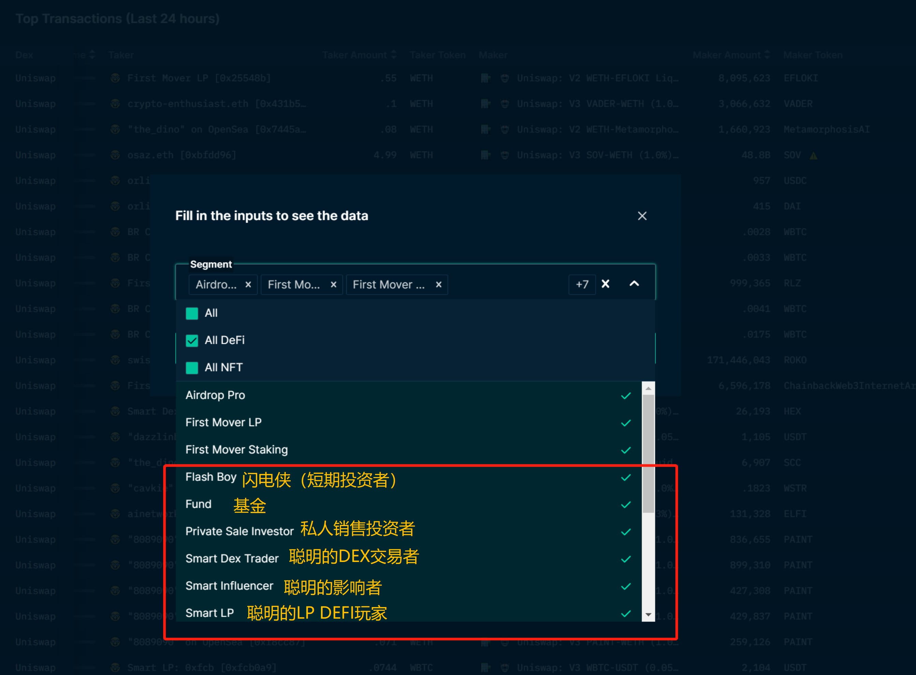Click the Fund checkmark icon
Screen dimensions: 916x675
coord(626,505)
